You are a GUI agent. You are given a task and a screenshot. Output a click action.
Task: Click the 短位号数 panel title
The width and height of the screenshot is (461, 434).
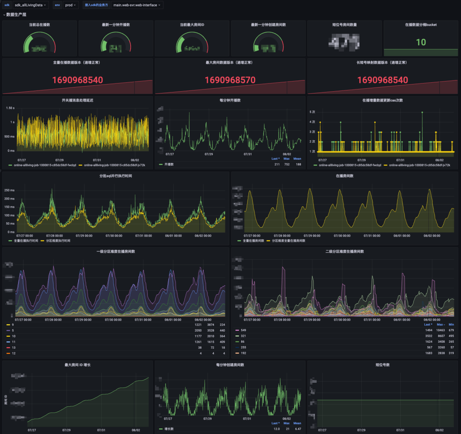coord(382,365)
